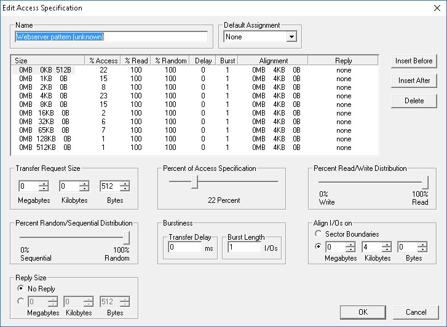Close the Edit Access Specification dialog
This screenshot has width=447, height=327.
[x=437, y=8]
